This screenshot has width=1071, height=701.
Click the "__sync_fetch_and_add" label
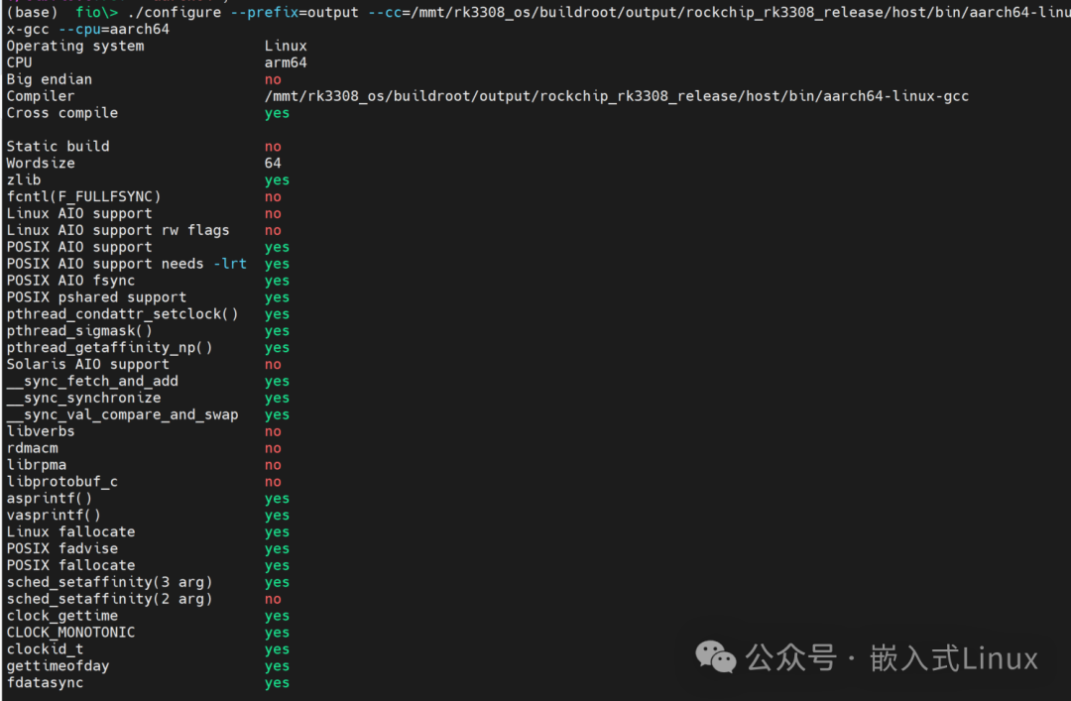(x=92, y=382)
